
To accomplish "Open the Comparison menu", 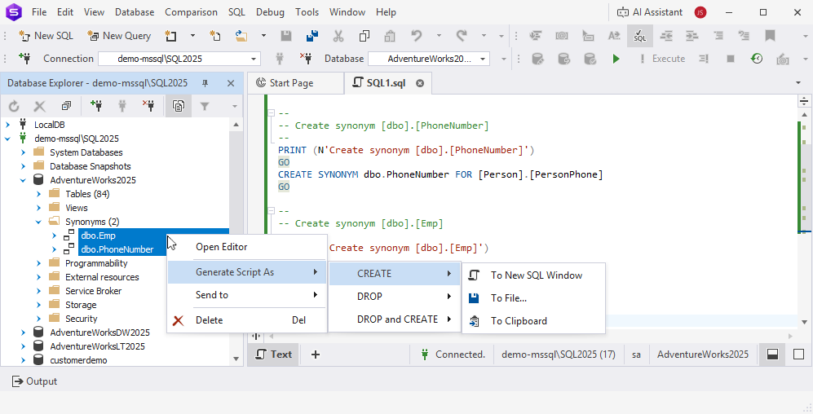I will pos(192,12).
